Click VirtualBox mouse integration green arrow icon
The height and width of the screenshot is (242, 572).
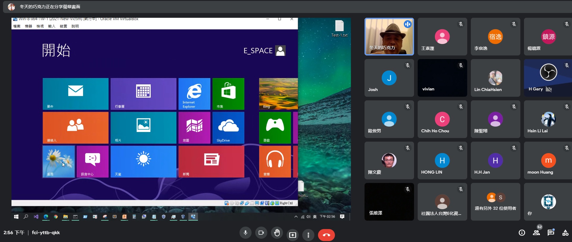[x=272, y=203]
